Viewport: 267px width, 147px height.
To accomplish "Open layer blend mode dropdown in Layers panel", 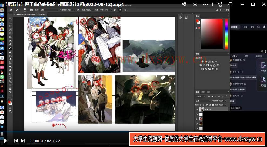I will pyautogui.click(x=203, y=101).
